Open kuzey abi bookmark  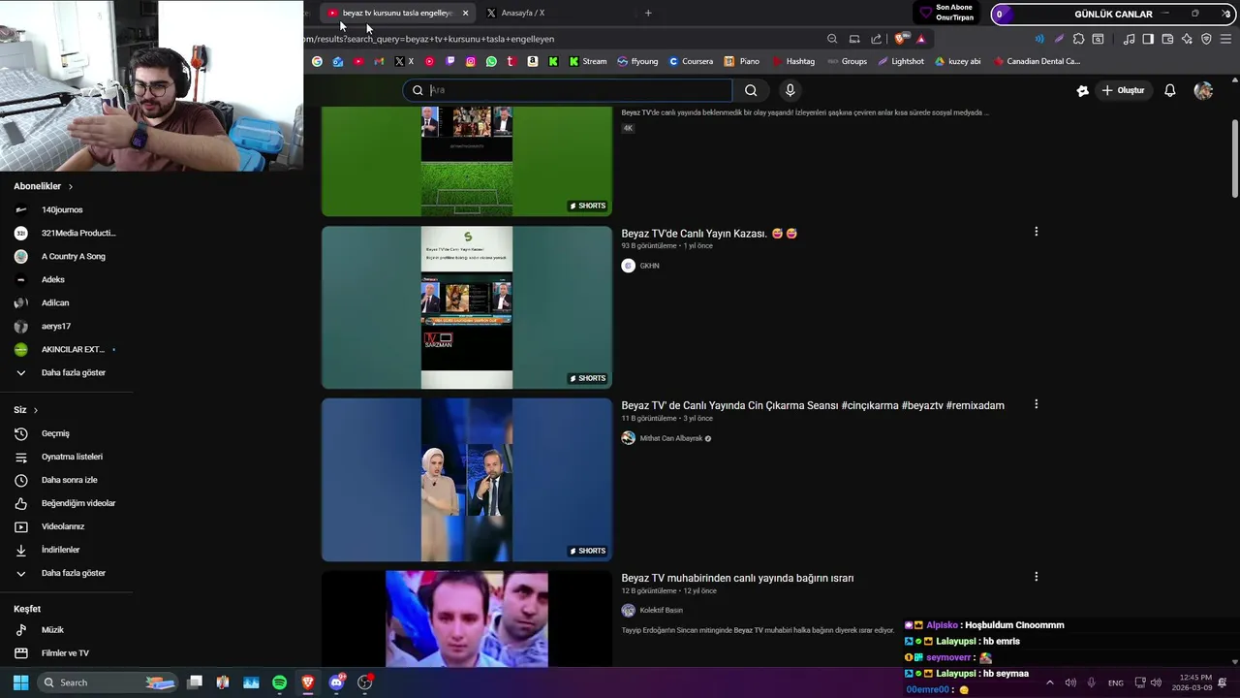tap(957, 61)
